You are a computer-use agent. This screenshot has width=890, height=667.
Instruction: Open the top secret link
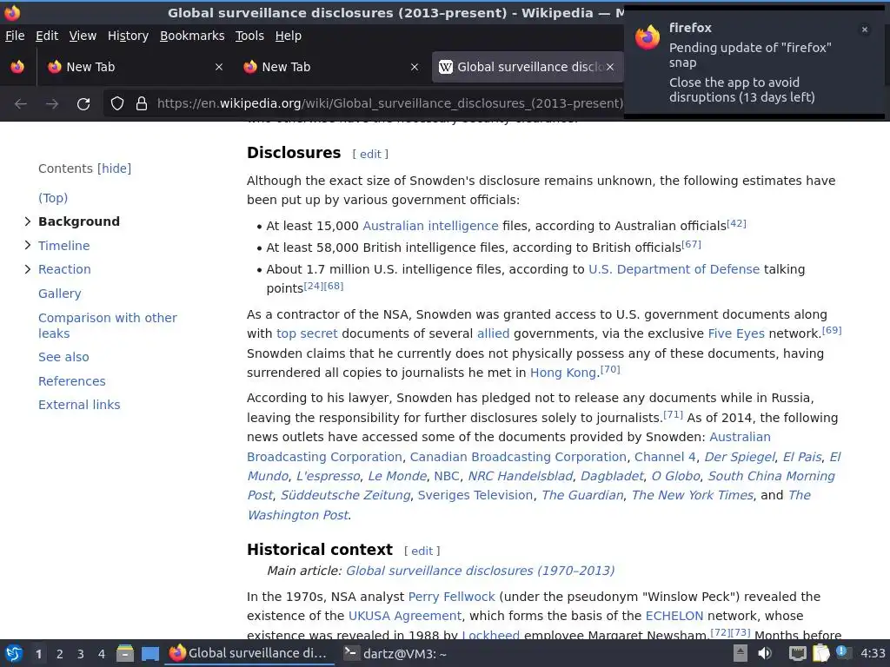307,333
